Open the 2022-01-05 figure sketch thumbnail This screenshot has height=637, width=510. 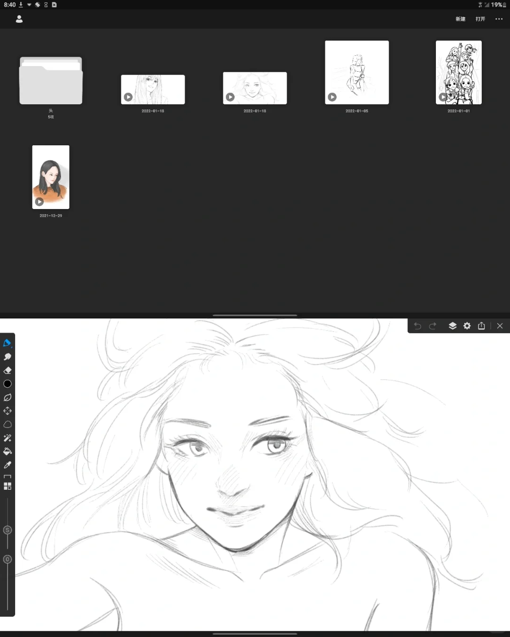tap(357, 72)
